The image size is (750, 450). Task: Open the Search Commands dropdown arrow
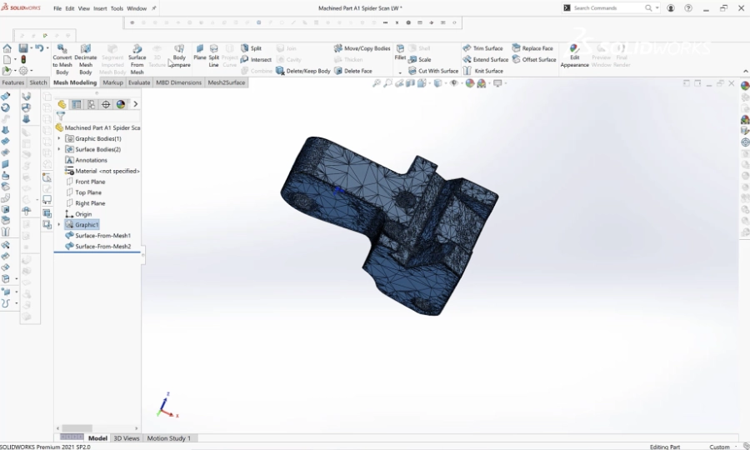pyautogui.click(x=657, y=8)
